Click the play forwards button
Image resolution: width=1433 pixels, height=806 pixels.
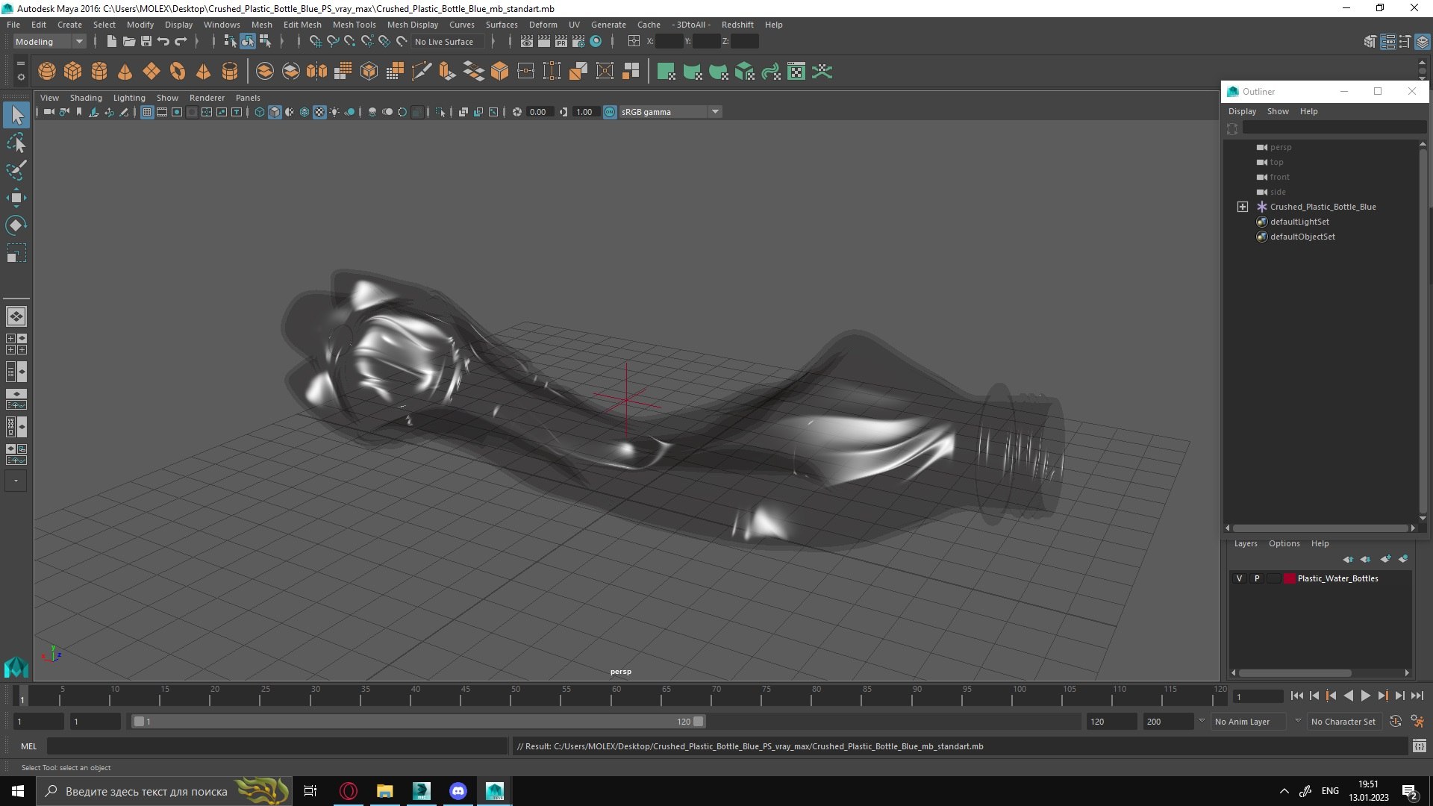click(x=1365, y=696)
